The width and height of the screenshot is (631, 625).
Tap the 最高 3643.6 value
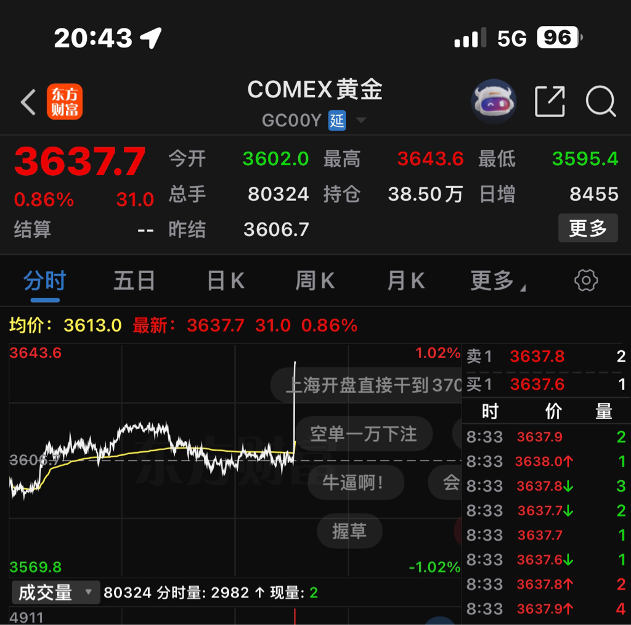coord(430,158)
